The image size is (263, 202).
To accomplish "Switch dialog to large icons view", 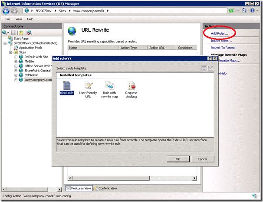I will pyautogui.click(x=204, y=68).
